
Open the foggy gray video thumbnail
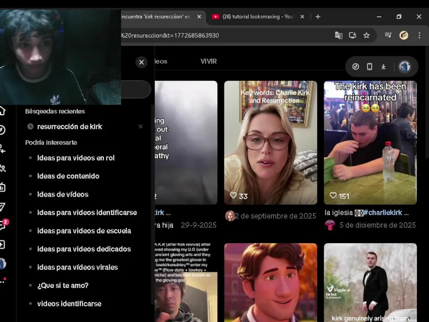tap(186, 142)
